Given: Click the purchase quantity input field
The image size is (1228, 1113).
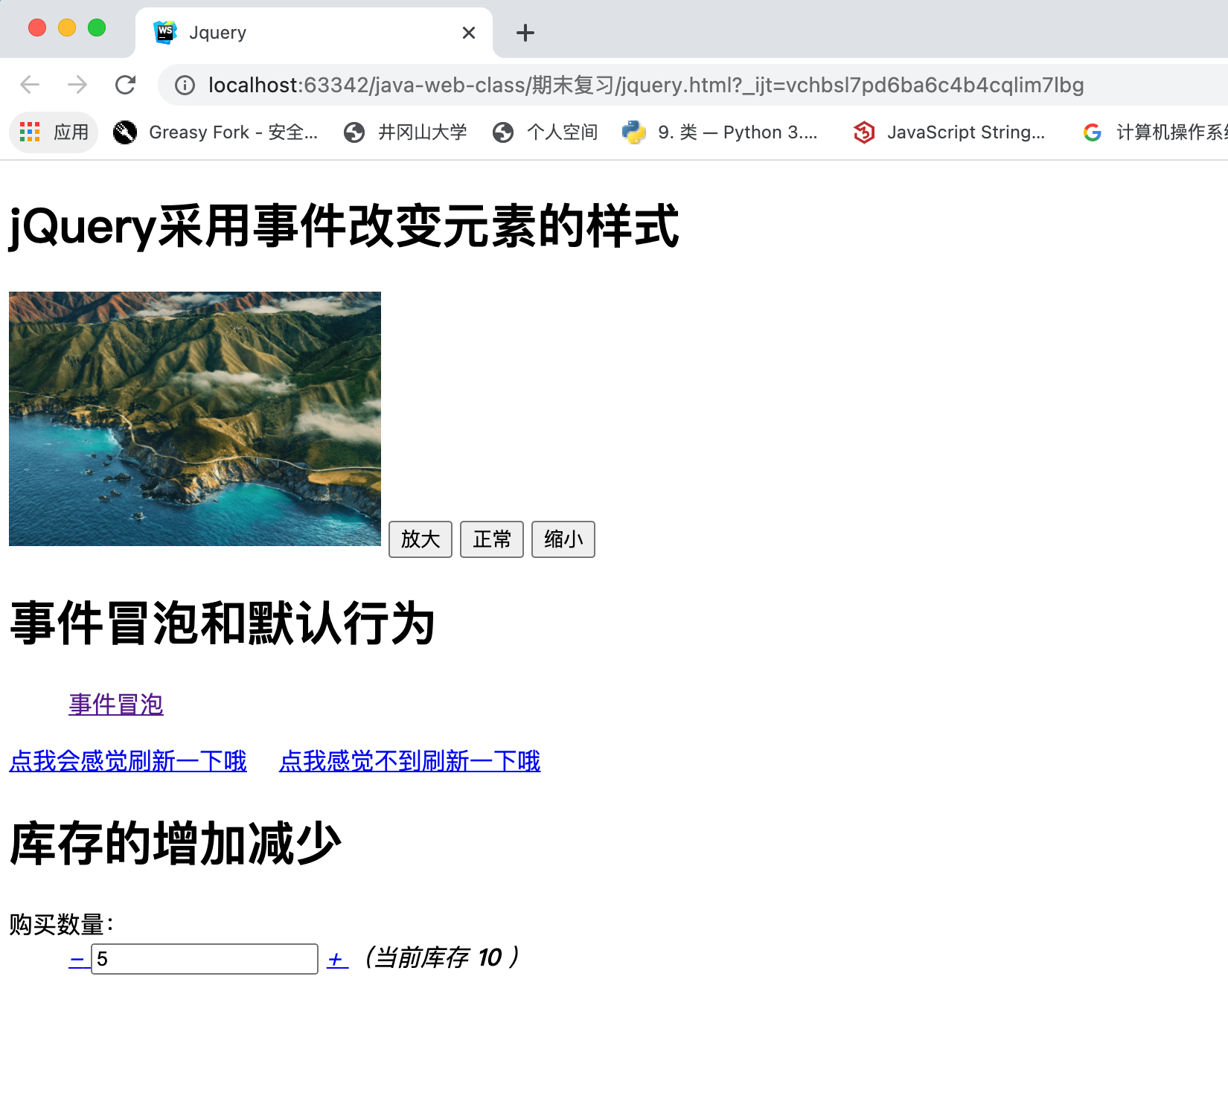Looking at the screenshot, I should (203, 959).
